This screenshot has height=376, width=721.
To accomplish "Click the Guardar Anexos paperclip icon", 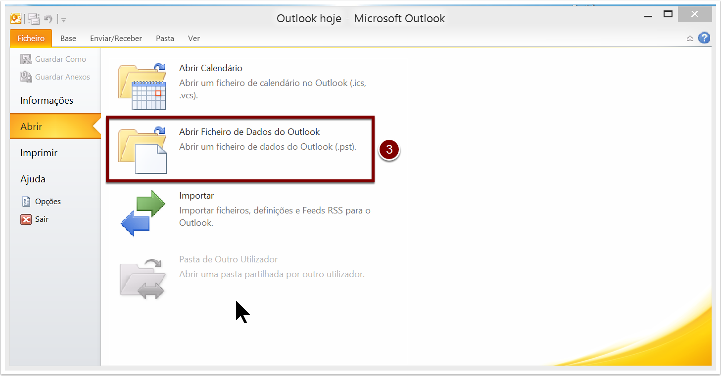I will click(x=26, y=77).
